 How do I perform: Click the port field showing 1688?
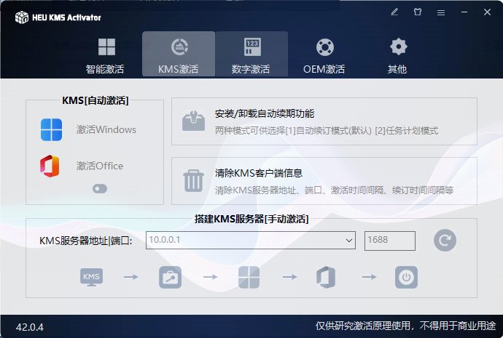(x=390, y=241)
